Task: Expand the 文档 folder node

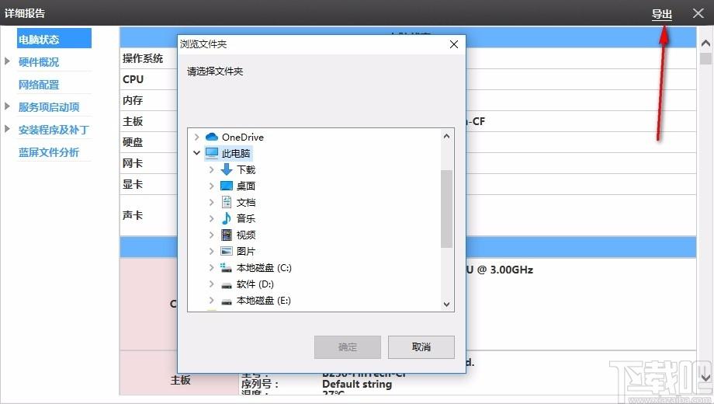Action: point(211,202)
